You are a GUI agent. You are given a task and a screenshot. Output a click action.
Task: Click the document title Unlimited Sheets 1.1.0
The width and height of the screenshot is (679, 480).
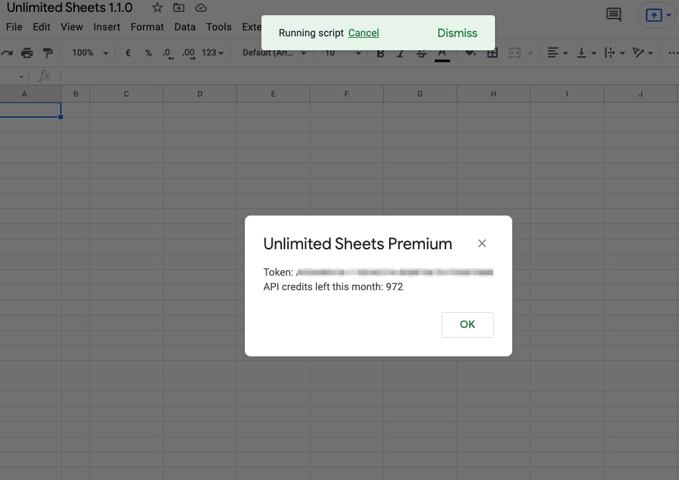[69, 7]
